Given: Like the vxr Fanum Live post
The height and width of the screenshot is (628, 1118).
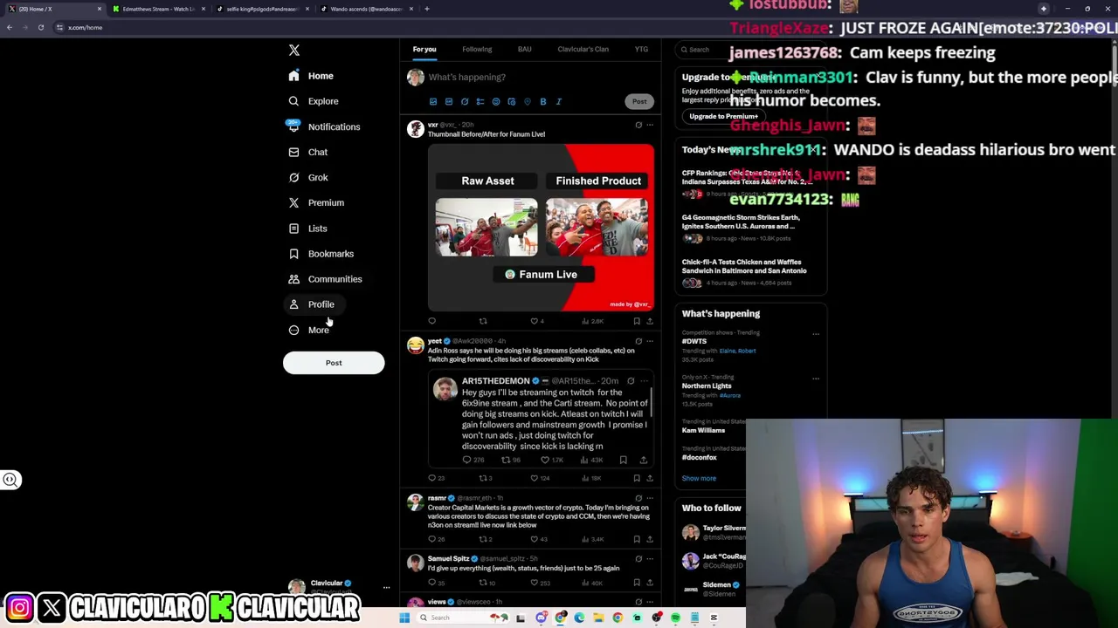Looking at the screenshot, I should [x=536, y=321].
